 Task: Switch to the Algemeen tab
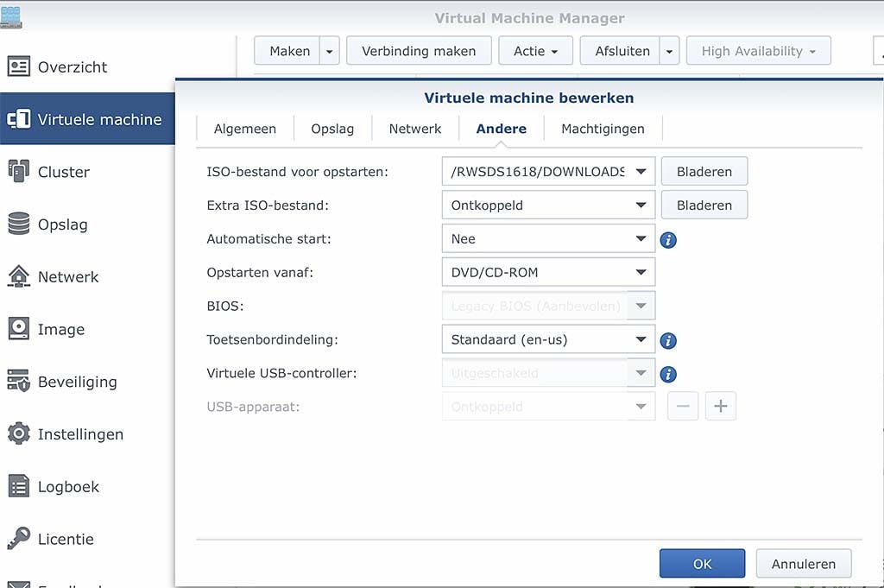[x=245, y=129]
